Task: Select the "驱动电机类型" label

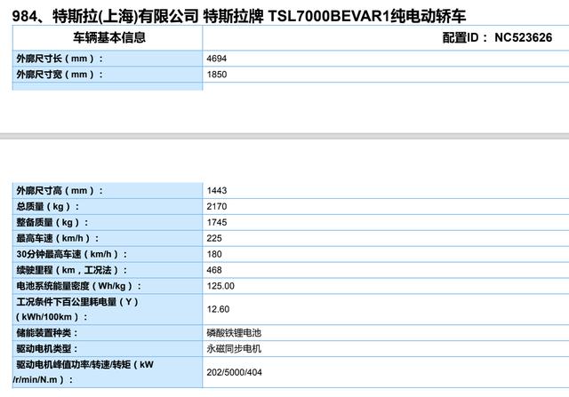Action: (x=47, y=348)
